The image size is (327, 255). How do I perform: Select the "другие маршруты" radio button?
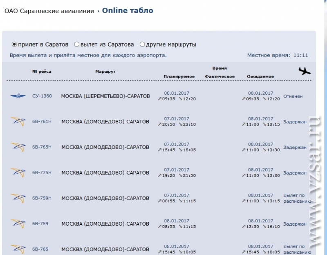(142, 45)
